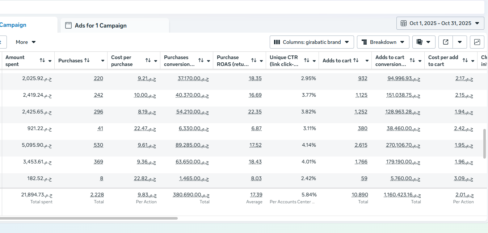Open the More menu
Image resolution: width=488 pixels, height=233 pixels.
[26, 42]
